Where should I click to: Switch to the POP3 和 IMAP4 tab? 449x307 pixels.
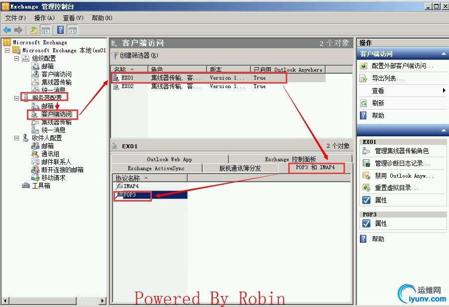point(315,167)
